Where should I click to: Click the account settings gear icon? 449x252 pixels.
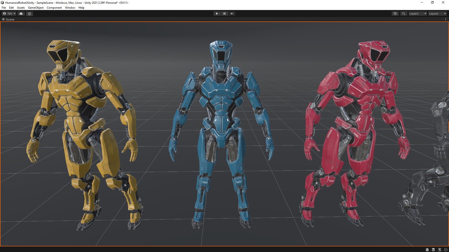tap(29, 13)
